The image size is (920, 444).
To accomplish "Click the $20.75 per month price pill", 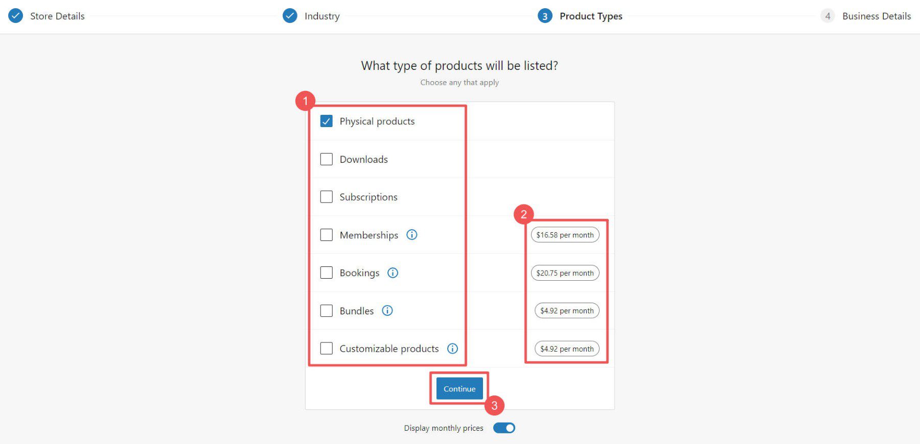I will pos(565,273).
